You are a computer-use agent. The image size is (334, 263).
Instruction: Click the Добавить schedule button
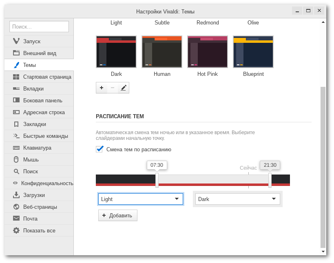(118, 216)
